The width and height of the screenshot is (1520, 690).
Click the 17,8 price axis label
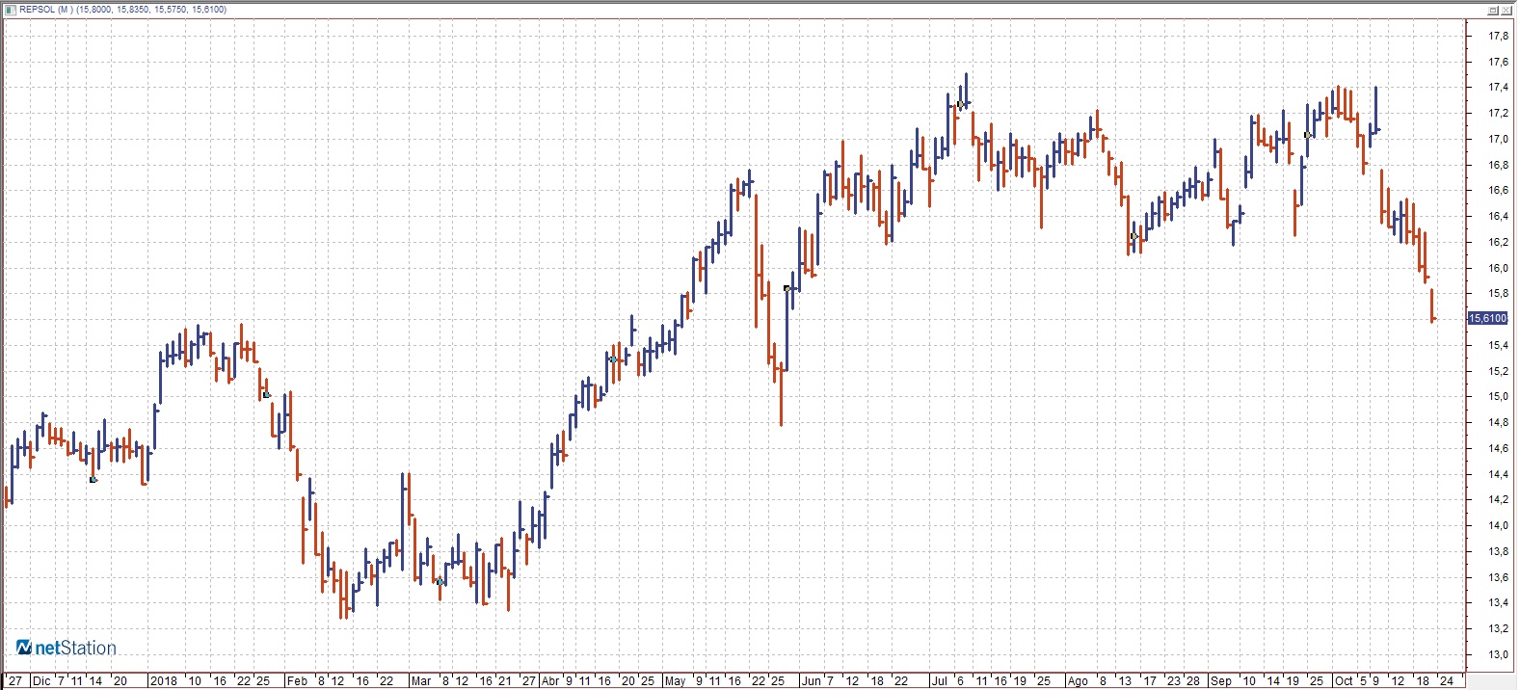1499,36
